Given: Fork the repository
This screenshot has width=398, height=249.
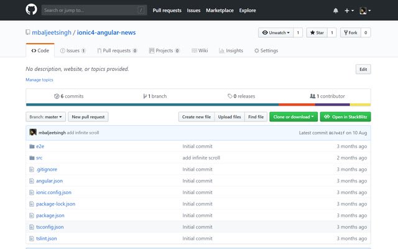Looking at the screenshot, I should tap(351, 32).
